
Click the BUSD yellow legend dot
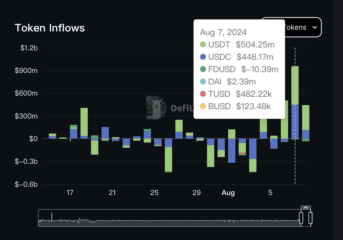[203, 106]
